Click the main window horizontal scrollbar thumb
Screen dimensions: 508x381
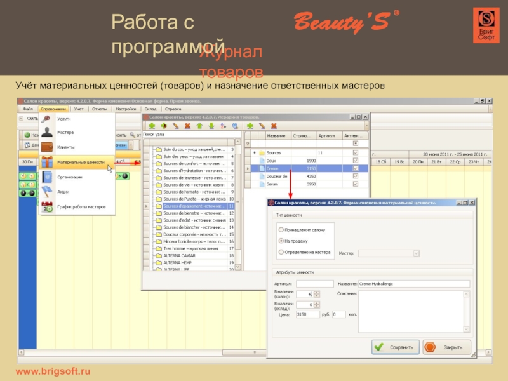[x=244, y=352]
